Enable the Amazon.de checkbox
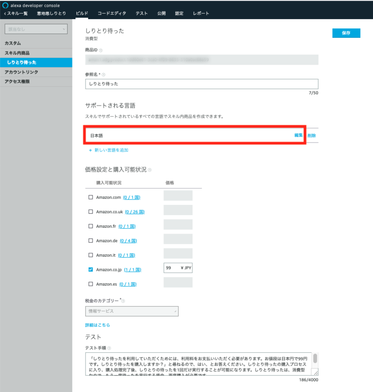This screenshot has width=373, height=392. (x=91, y=241)
